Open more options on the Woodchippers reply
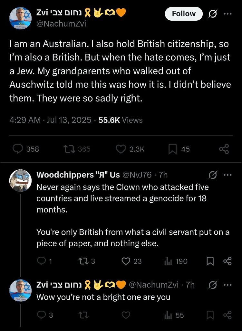 tap(227, 175)
